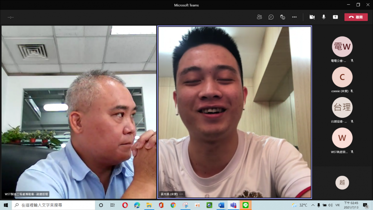This screenshot has height=210, width=373.
Task: Open the system volume control
Action: (331, 205)
